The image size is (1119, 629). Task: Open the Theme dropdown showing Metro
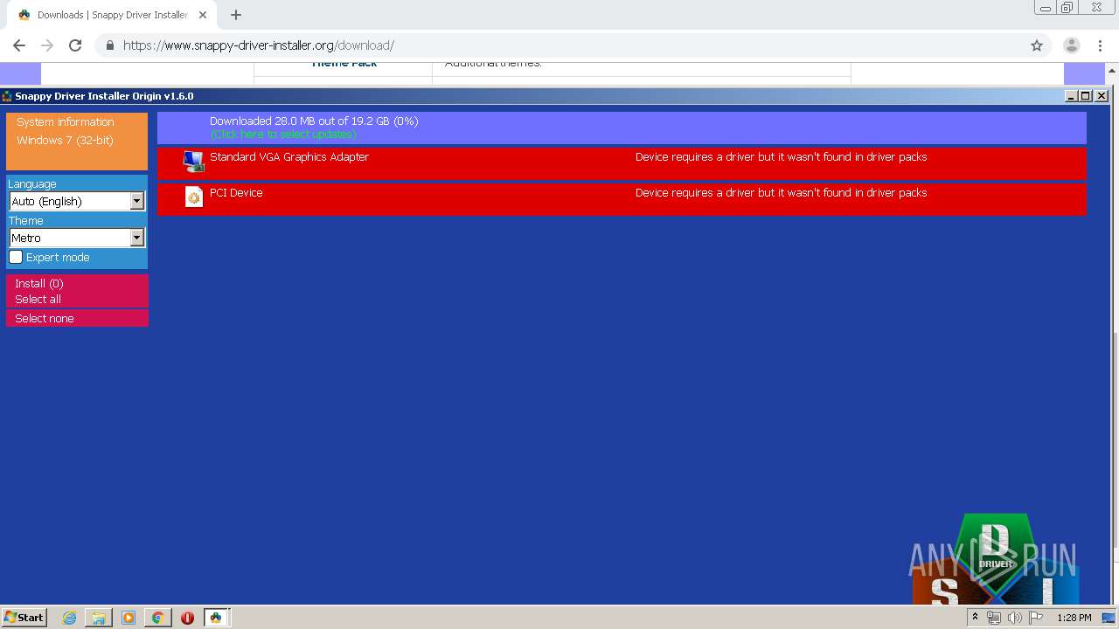pos(77,238)
